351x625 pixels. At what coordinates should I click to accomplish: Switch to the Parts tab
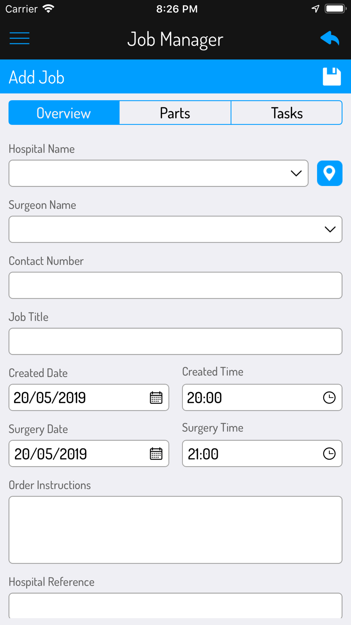[175, 113]
